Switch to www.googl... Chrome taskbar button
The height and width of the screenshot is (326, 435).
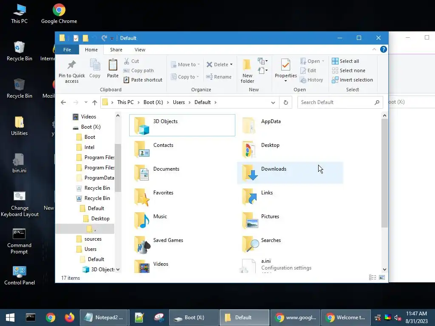click(x=296, y=318)
